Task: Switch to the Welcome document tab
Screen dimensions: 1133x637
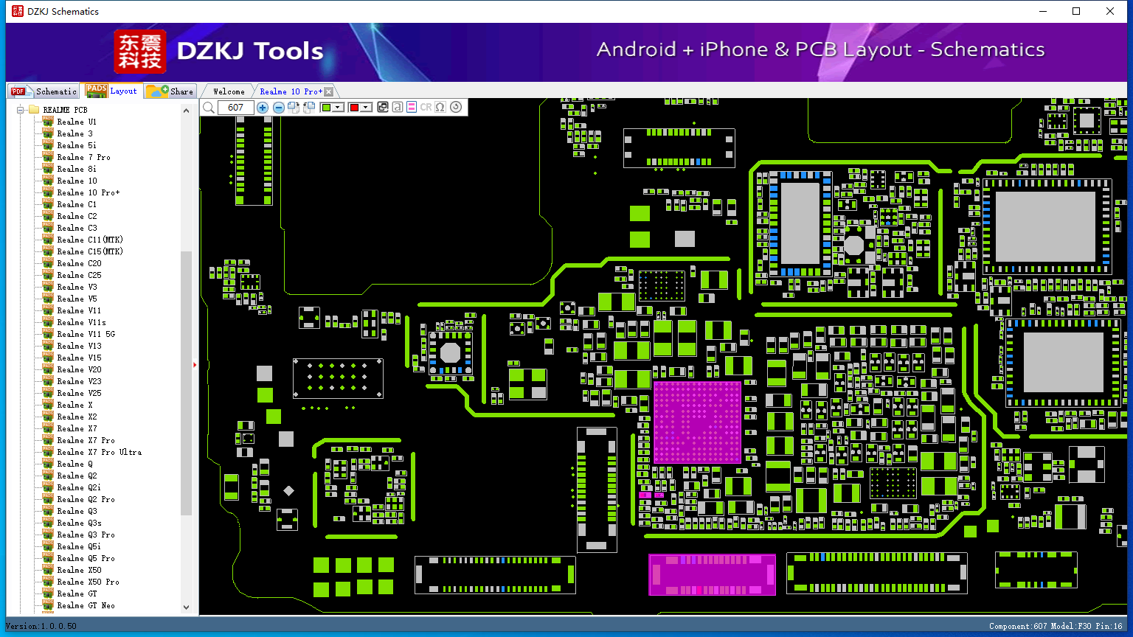Action: pyautogui.click(x=229, y=91)
